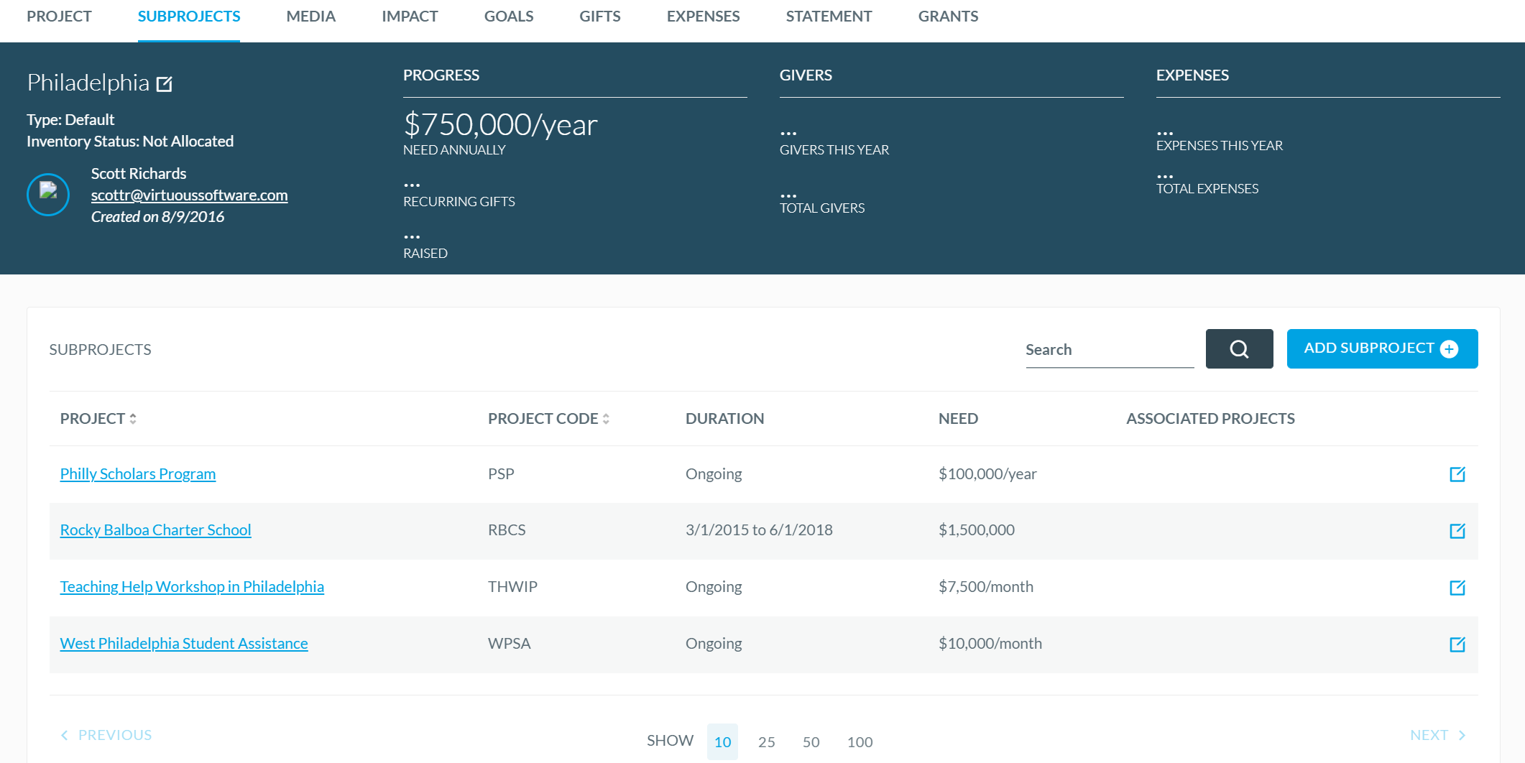Click the PSP project code cell
The width and height of the screenshot is (1525, 763).
pos(501,474)
